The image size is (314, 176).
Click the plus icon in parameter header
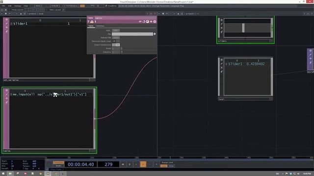pos(151,22)
